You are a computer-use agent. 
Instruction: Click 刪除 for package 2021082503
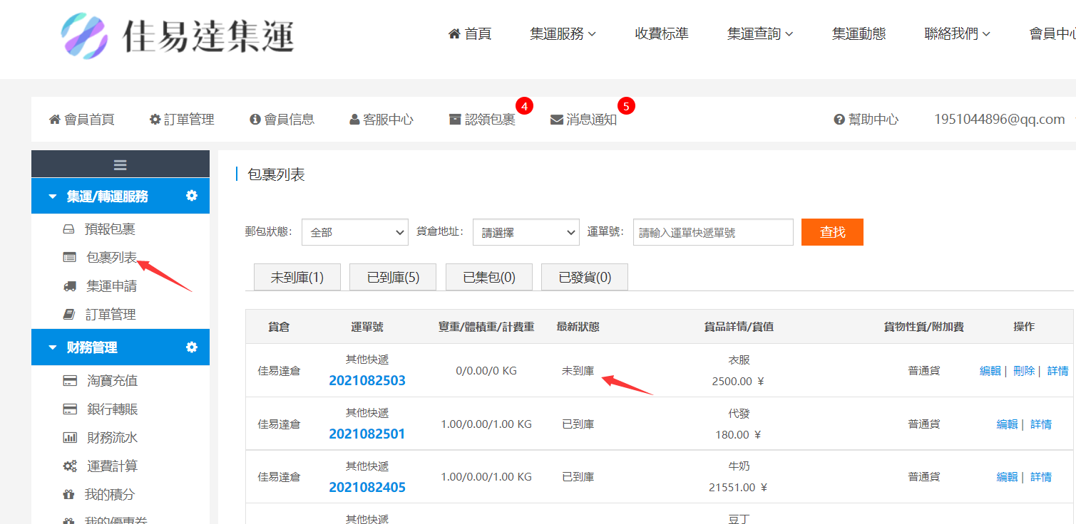(x=1024, y=371)
